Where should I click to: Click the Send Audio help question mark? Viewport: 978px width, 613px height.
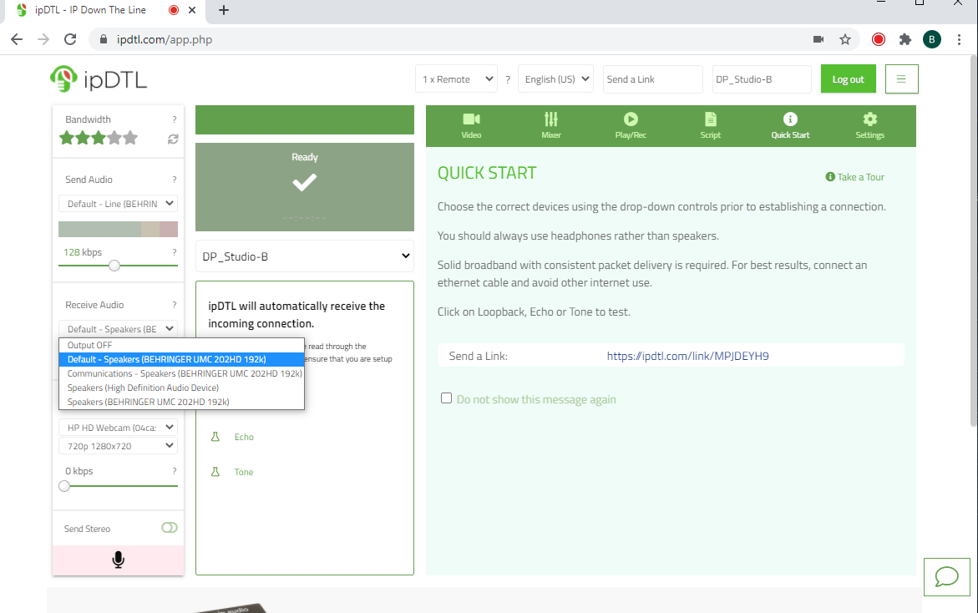[x=174, y=180]
